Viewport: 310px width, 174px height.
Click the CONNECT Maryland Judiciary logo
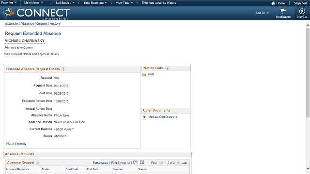click(x=35, y=13)
